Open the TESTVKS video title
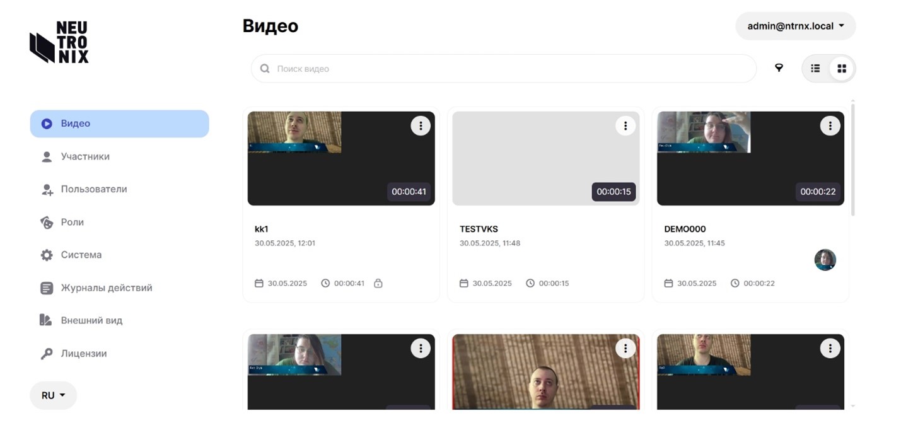The height and width of the screenshot is (430, 901). click(479, 229)
